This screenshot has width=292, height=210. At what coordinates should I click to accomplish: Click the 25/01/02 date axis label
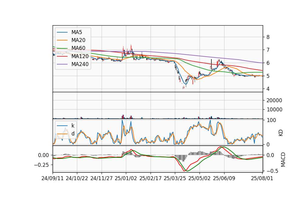(x=126, y=178)
